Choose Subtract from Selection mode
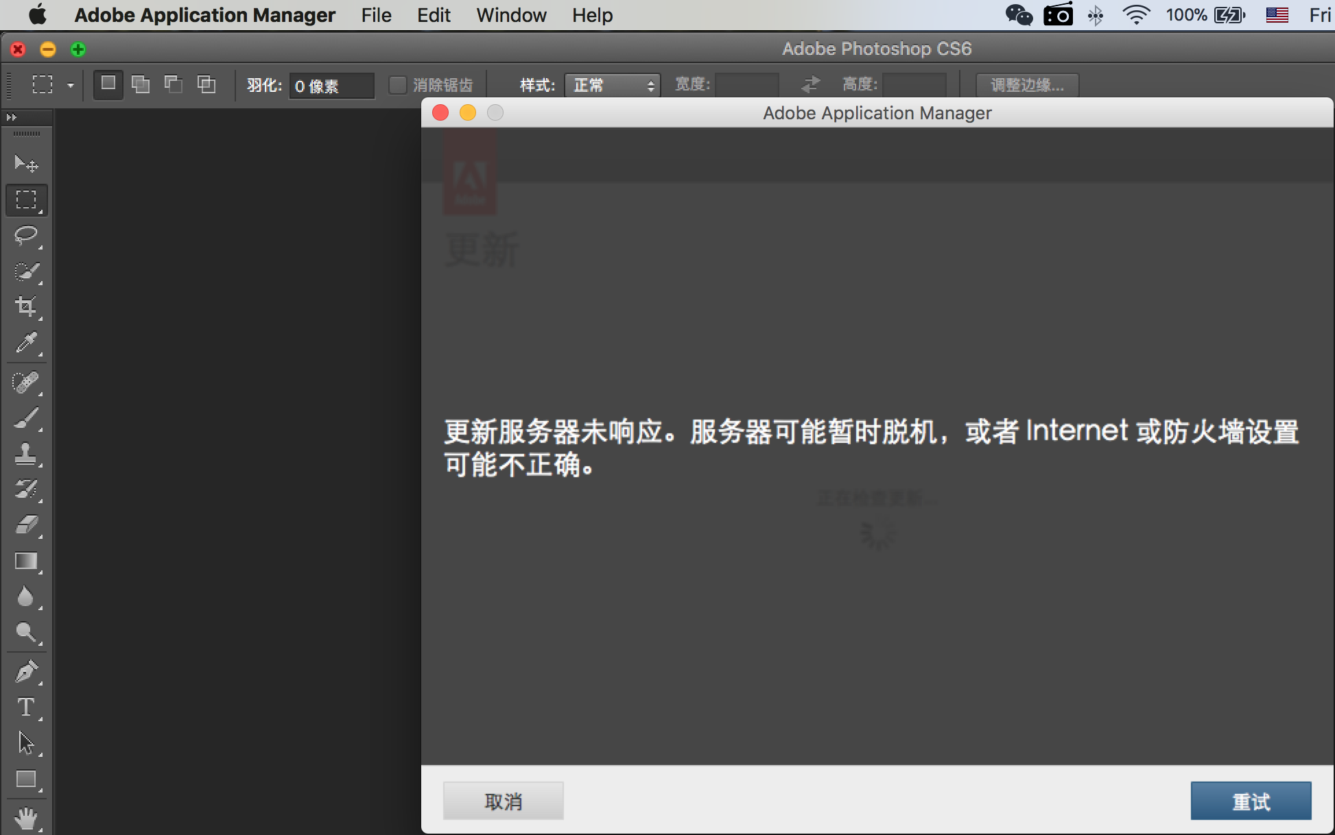 pyautogui.click(x=174, y=84)
